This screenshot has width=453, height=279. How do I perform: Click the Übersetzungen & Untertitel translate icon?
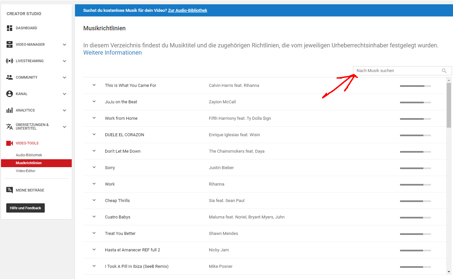(x=10, y=127)
